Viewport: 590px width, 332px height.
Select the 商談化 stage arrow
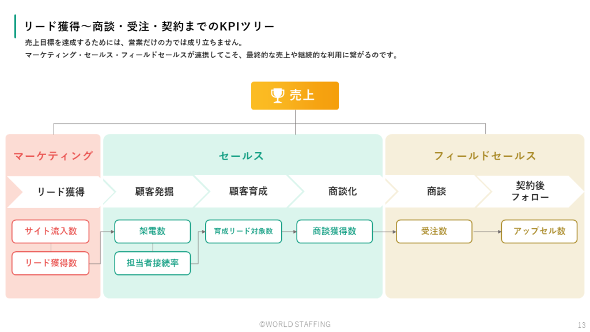pos(342,191)
